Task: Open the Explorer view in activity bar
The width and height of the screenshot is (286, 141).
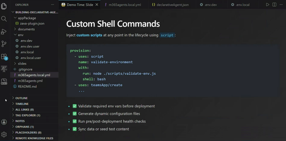Action: pyautogui.click(x=4, y=6)
